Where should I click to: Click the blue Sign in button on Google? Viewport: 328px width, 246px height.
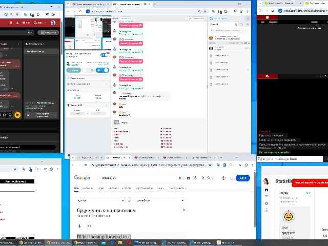pos(242,178)
